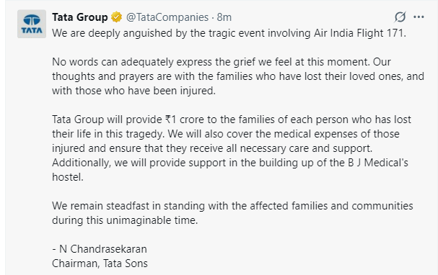Click the line starting 'Tata Group will provide ₹1 crore'
The width and height of the screenshot is (438, 275).
[x=232, y=120]
